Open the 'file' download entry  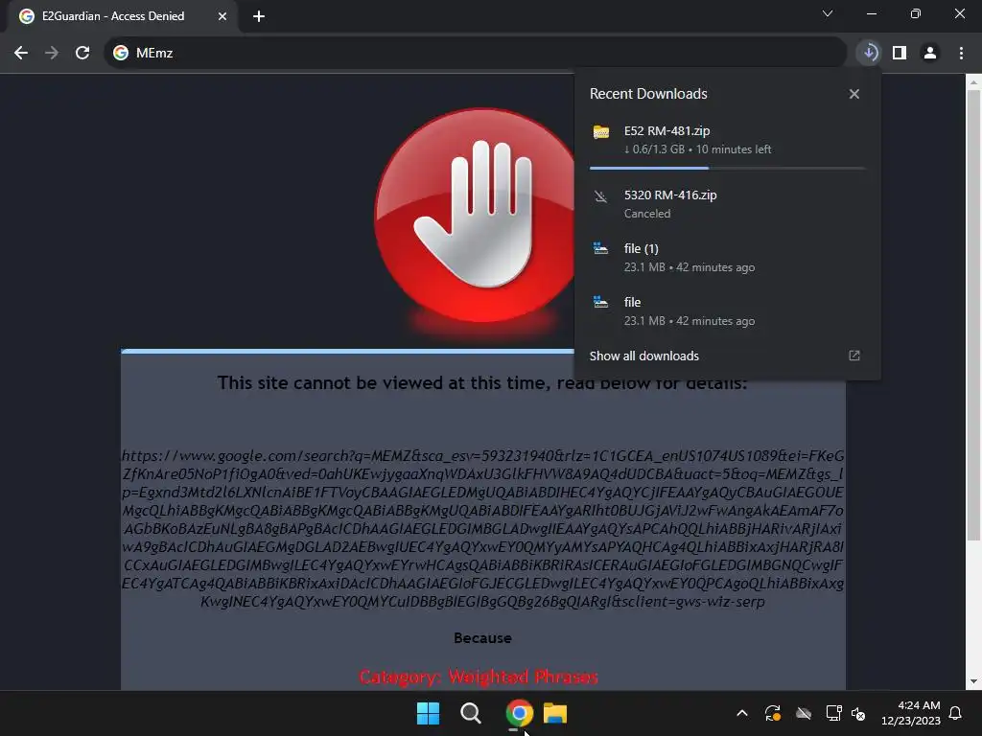click(x=727, y=311)
